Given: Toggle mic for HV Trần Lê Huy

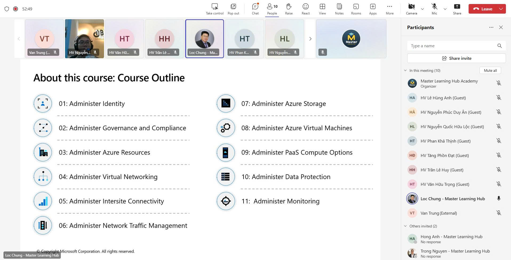Looking at the screenshot, I should 499,170.
